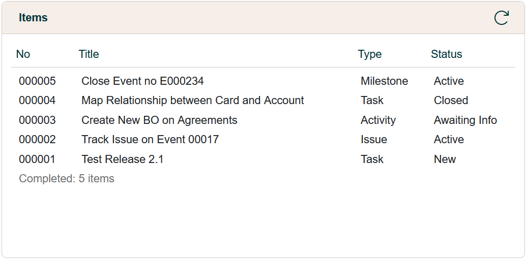
Task: Click the Milestone type cell
Action: pos(384,81)
